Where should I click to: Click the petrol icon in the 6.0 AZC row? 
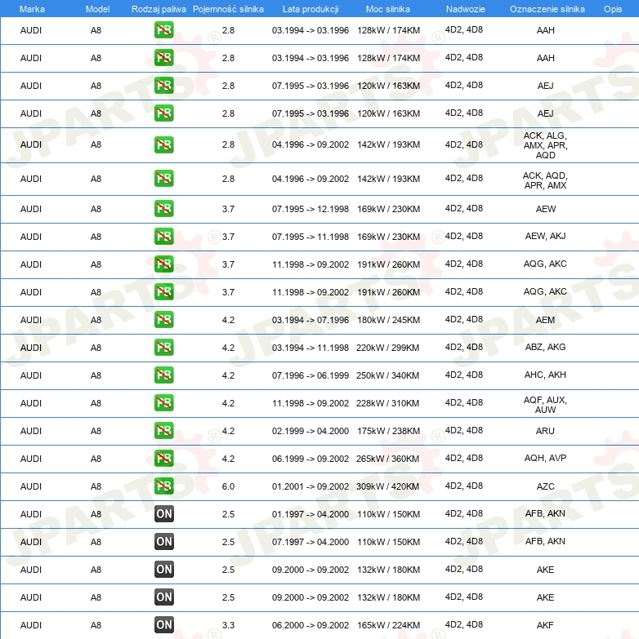[163, 486]
